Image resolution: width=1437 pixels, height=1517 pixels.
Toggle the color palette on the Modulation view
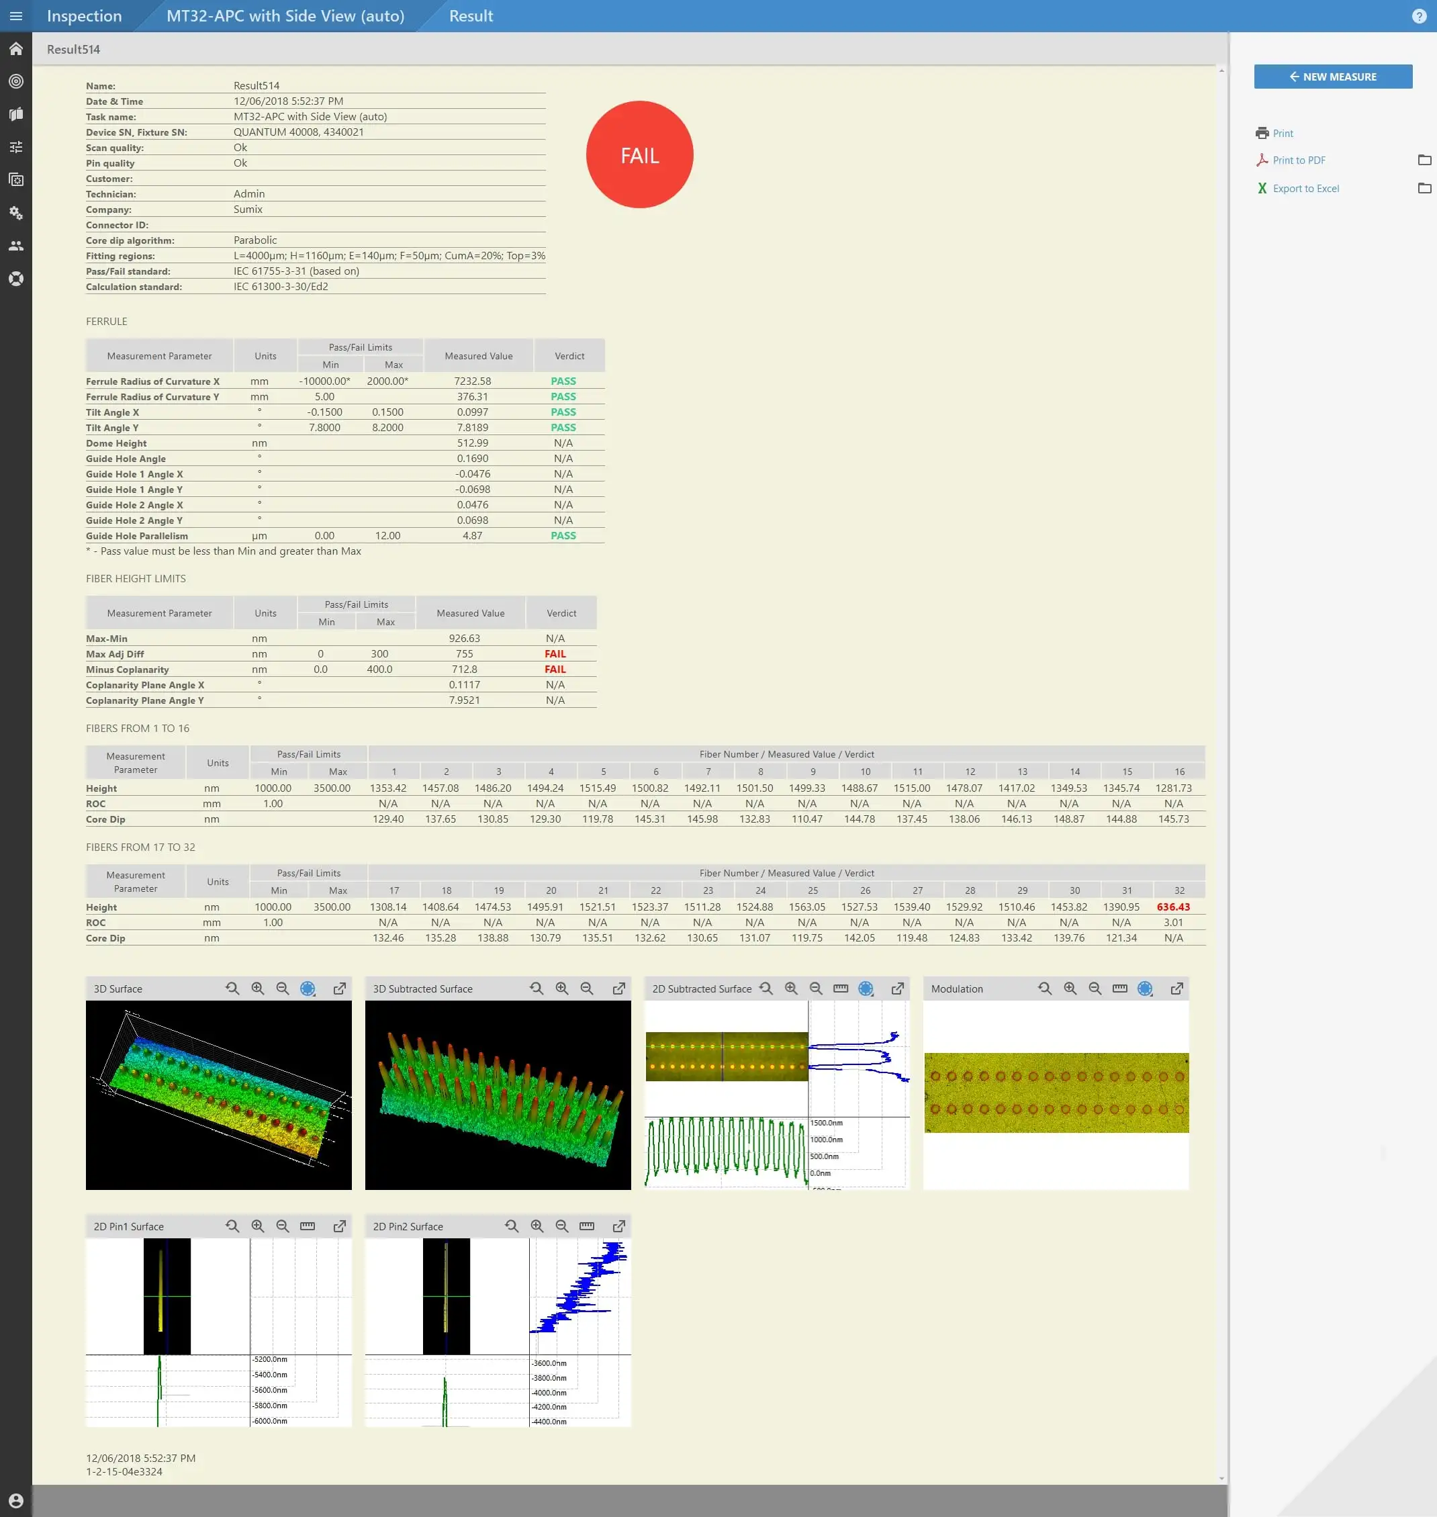point(1145,989)
